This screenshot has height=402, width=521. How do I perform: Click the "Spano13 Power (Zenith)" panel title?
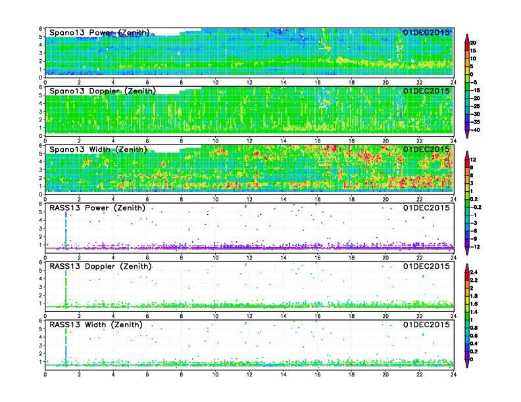tap(100, 33)
